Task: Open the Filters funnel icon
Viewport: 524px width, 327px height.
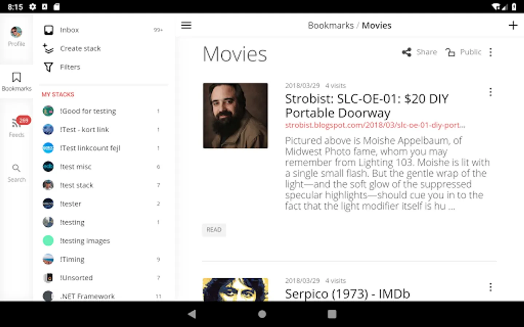Action: [48, 67]
